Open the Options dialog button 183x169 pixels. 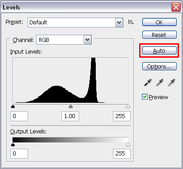click(160, 66)
